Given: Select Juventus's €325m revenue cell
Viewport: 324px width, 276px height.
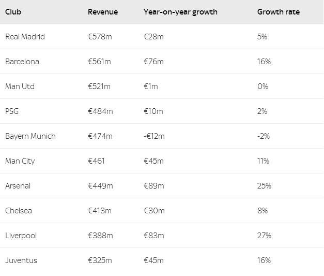Looking at the screenshot, I should click(100, 260).
